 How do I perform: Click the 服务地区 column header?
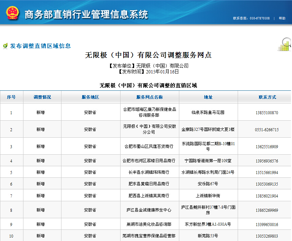(90, 97)
